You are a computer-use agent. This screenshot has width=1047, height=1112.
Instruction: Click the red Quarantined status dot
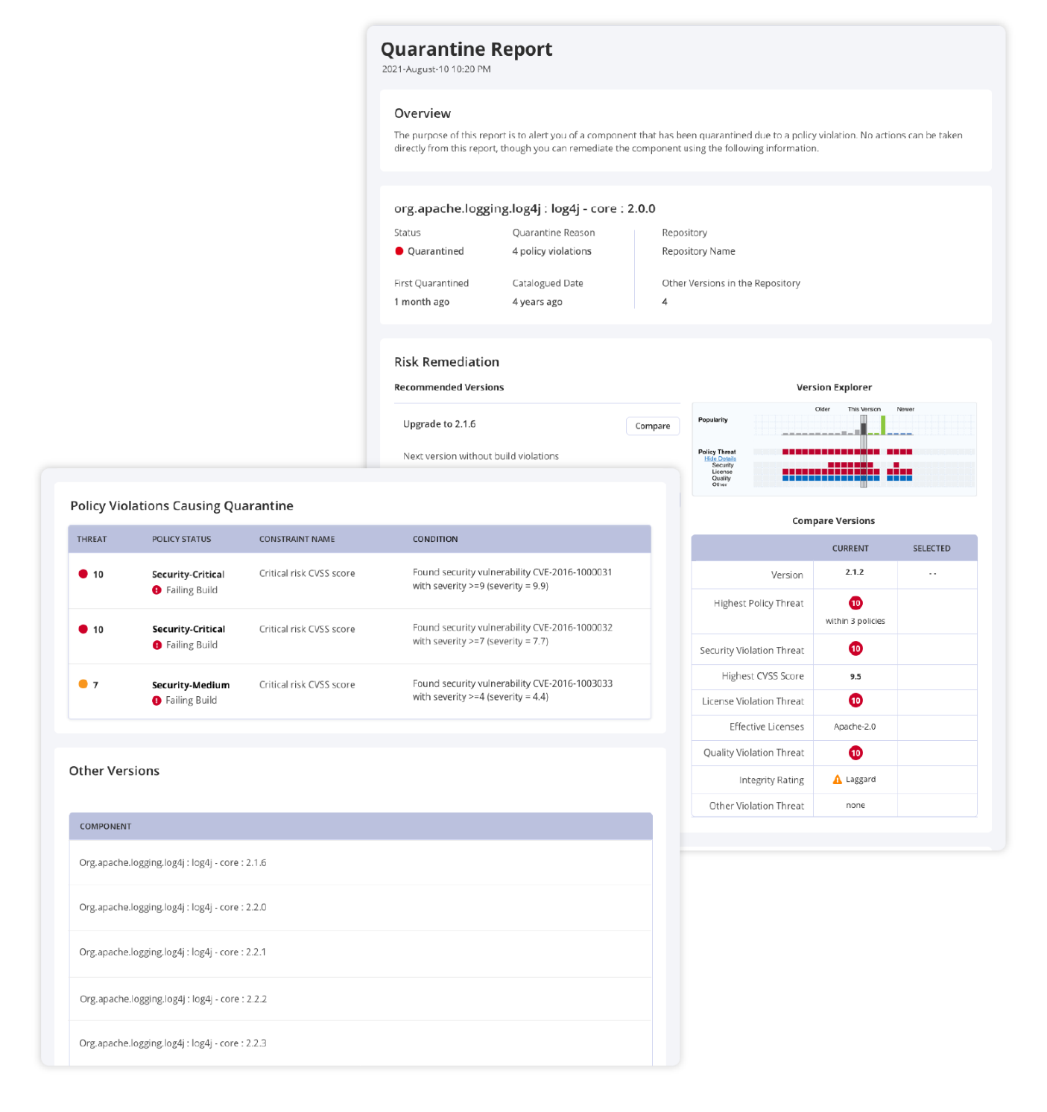(399, 251)
